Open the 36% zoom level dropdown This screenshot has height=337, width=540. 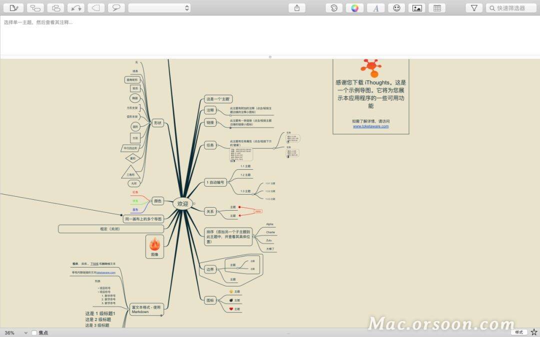coord(15,333)
